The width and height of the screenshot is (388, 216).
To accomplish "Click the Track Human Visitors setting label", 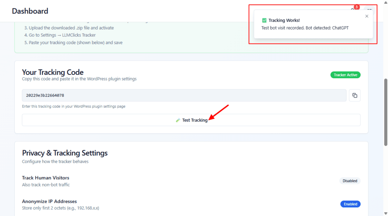I will tap(45, 178).
